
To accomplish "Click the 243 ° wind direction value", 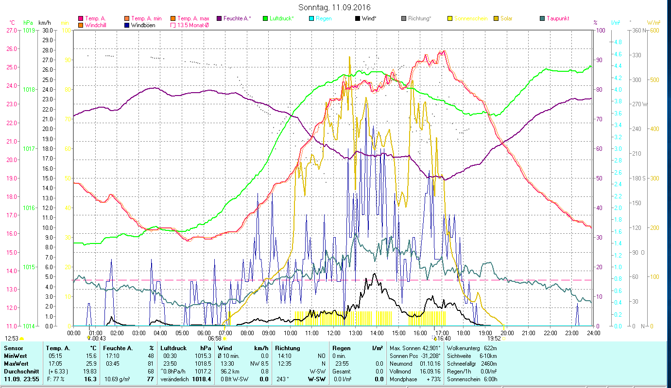I will coord(283,379).
